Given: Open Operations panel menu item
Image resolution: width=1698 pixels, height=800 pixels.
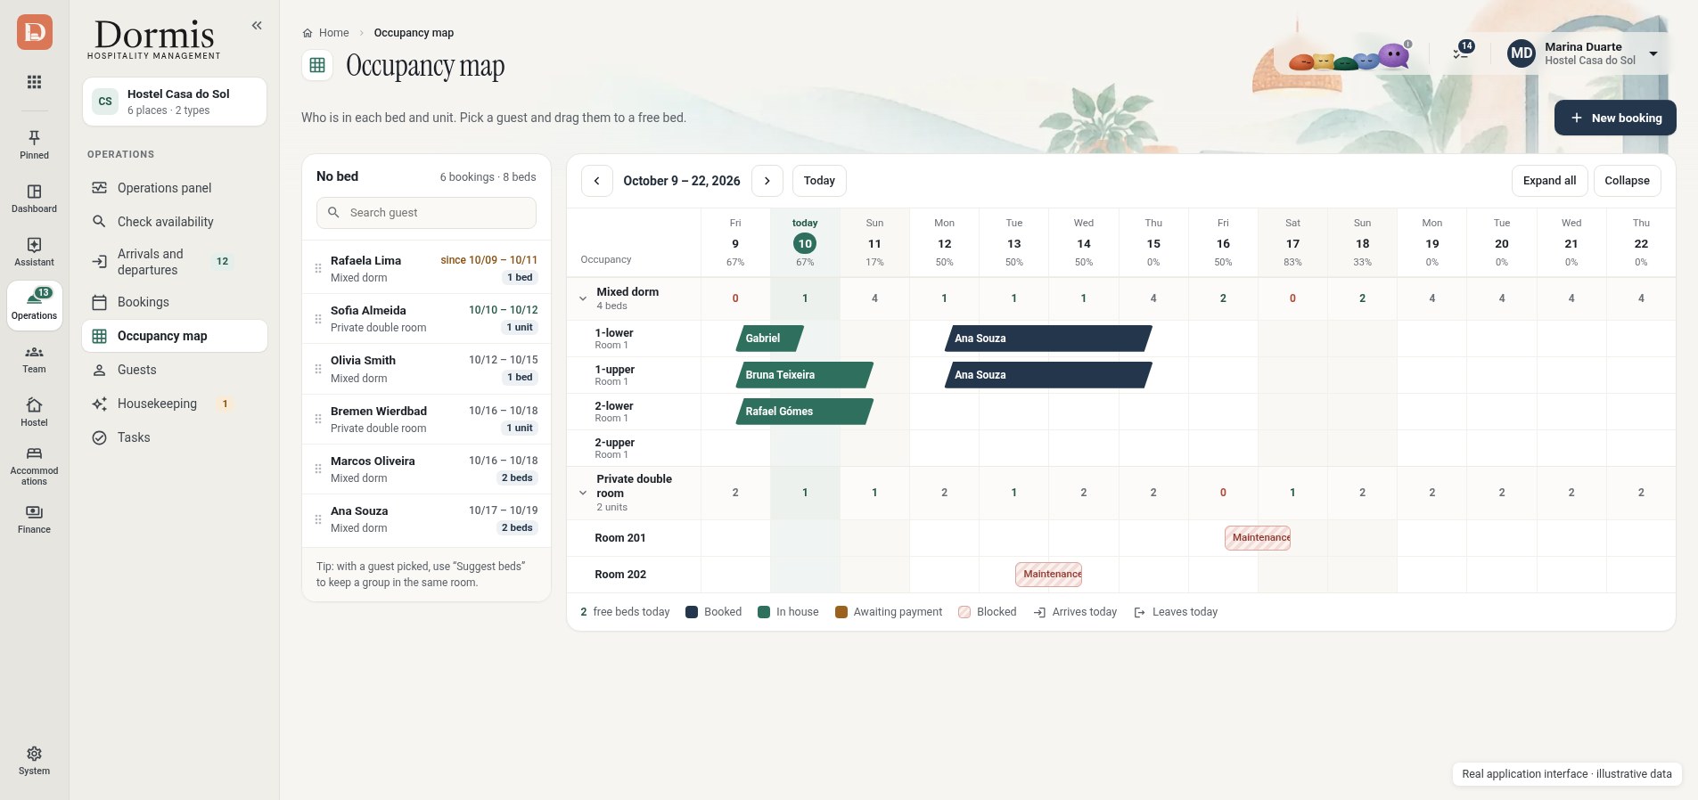Looking at the screenshot, I should [x=175, y=188].
